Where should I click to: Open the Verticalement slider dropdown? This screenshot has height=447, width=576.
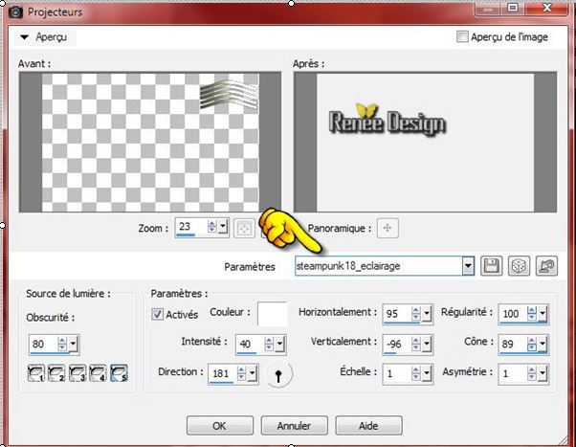coord(427,344)
